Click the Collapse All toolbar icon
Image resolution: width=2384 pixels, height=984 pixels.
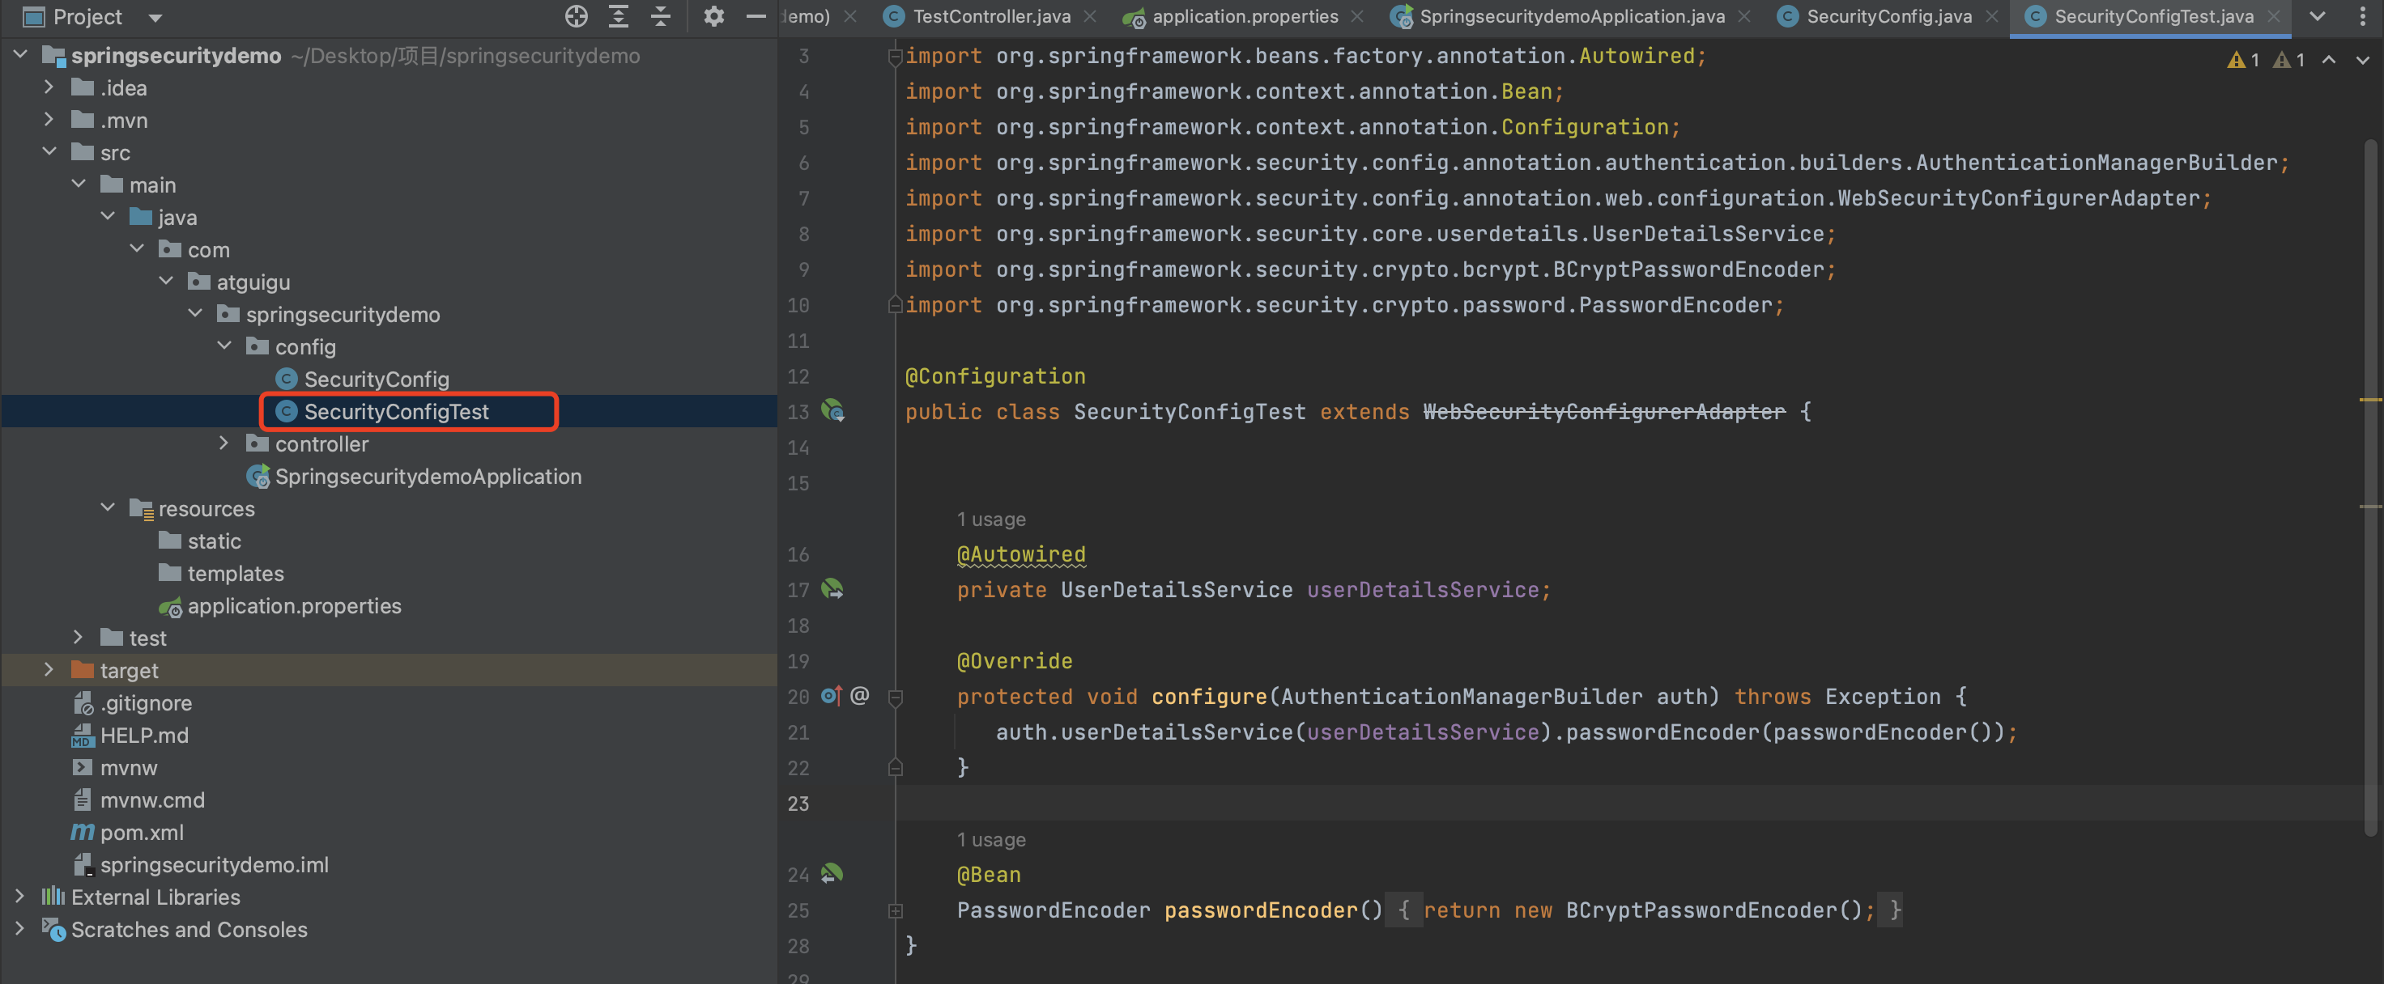pos(660,17)
